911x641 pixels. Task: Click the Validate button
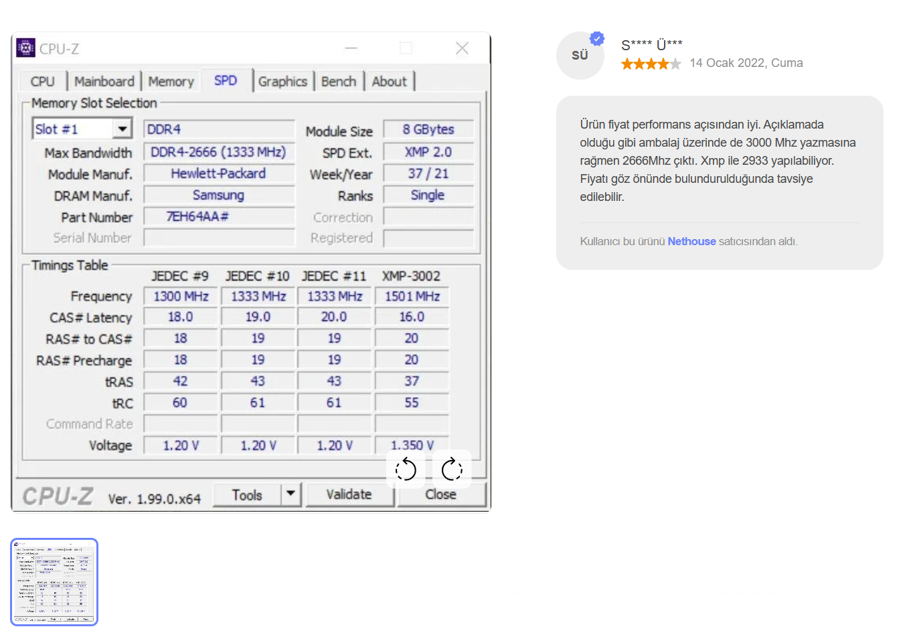(x=349, y=494)
